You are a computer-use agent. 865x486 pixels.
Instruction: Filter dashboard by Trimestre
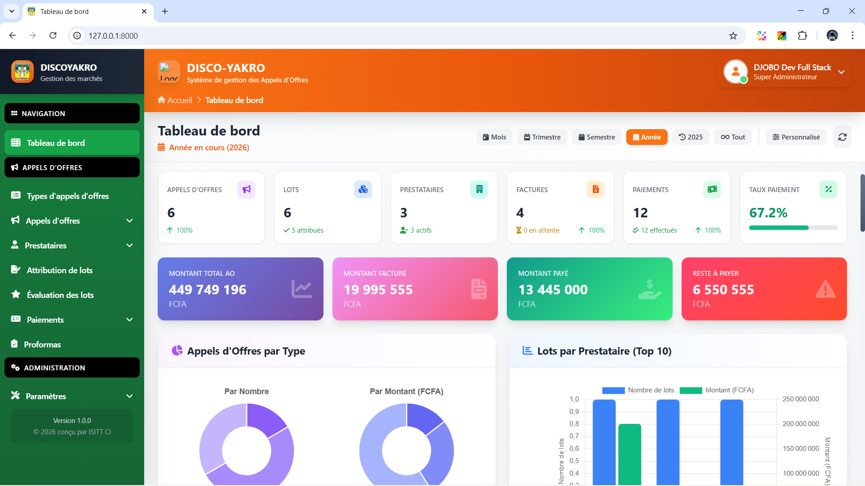coord(542,137)
